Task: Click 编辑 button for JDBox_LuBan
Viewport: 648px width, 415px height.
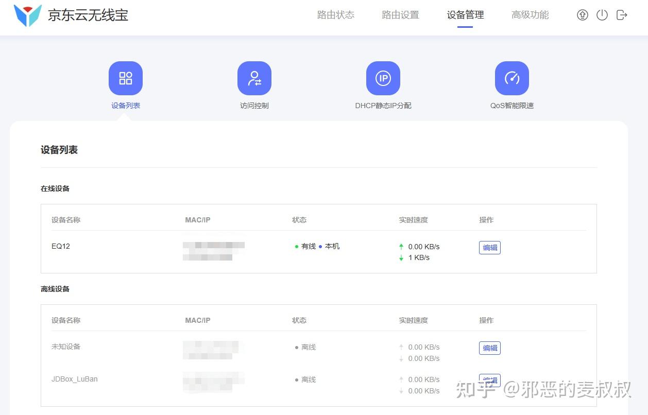Action: (490, 381)
